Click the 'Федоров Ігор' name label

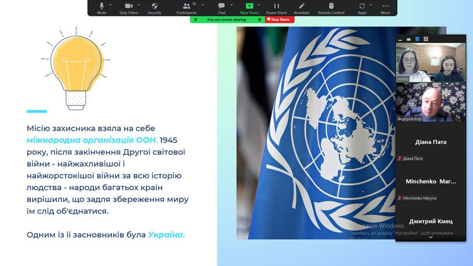point(409,119)
